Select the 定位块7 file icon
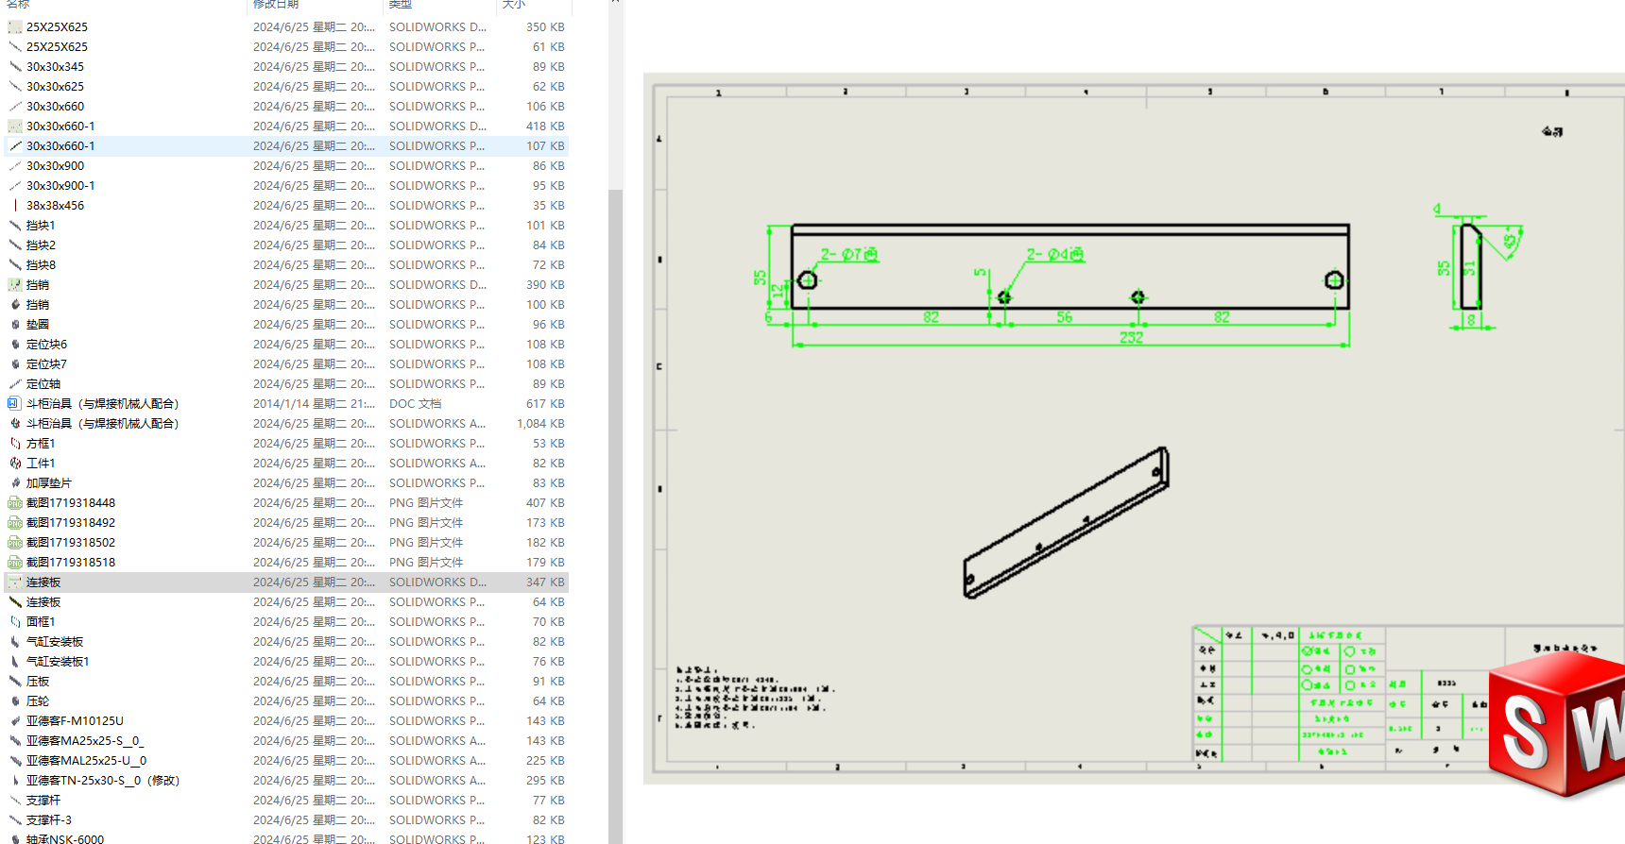This screenshot has height=844, width=1625. [15, 364]
